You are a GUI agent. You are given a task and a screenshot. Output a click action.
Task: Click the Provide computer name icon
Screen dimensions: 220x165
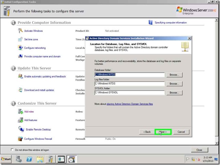coord(20,56)
